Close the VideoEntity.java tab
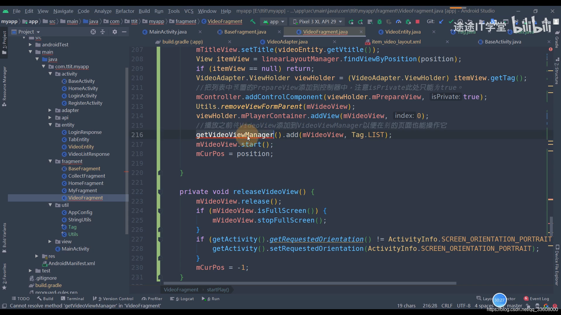Screen dimensions: 561x315 [x=434, y=32]
